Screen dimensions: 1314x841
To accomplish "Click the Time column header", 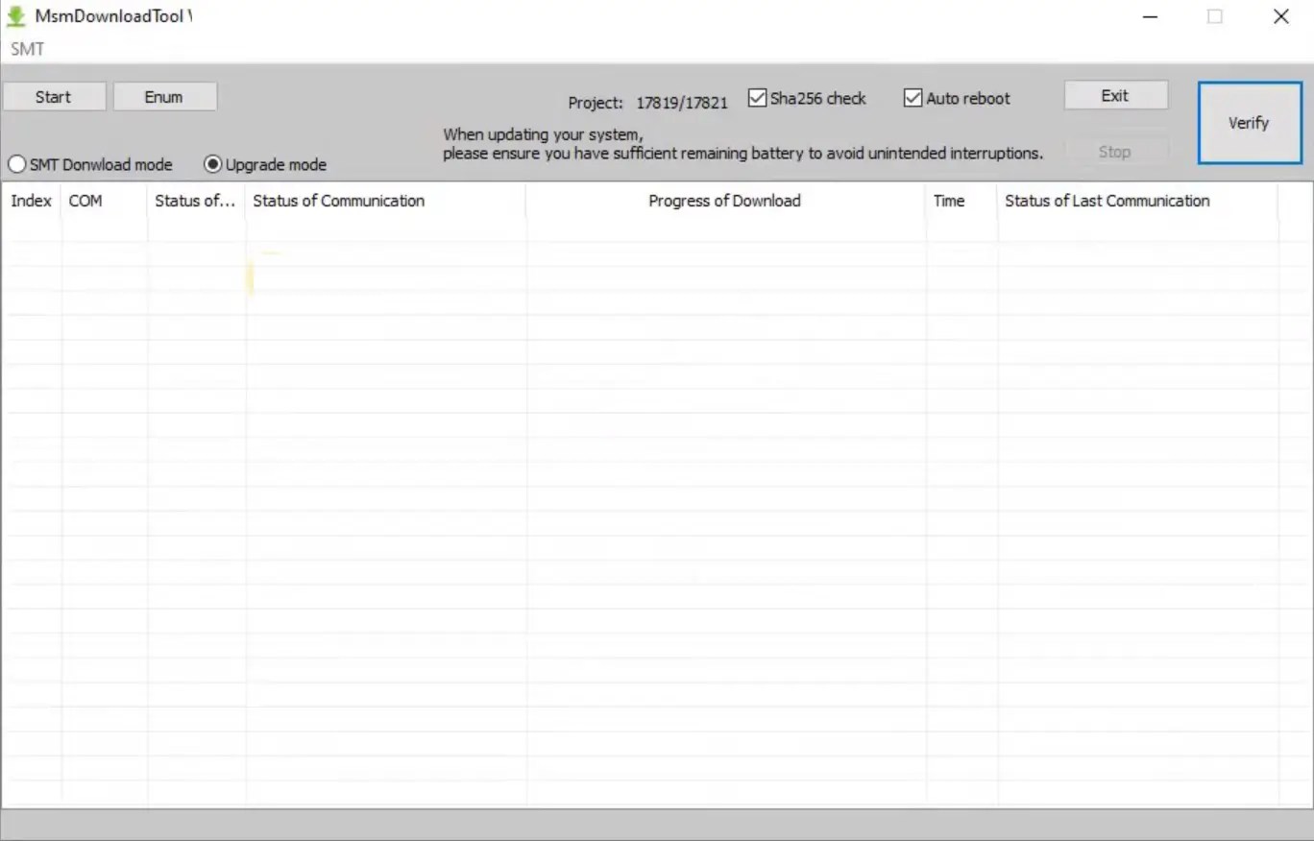I will point(948,201).
